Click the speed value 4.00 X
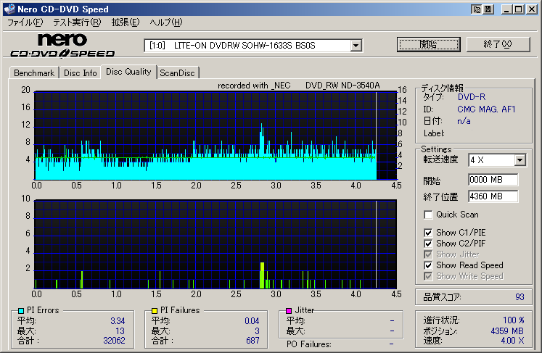 513,341
